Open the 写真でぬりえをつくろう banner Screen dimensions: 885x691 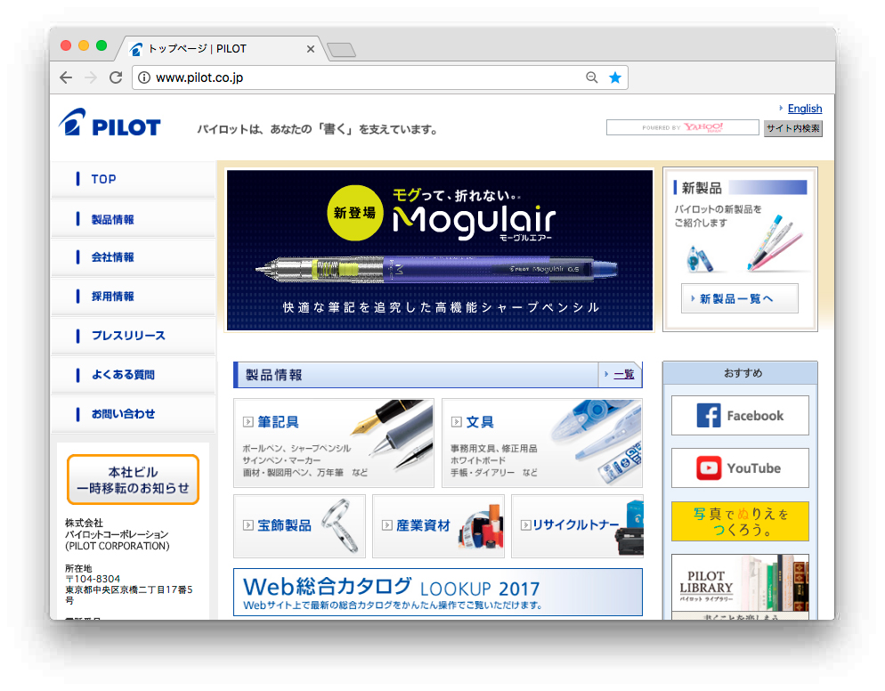[x=740, y=521]
